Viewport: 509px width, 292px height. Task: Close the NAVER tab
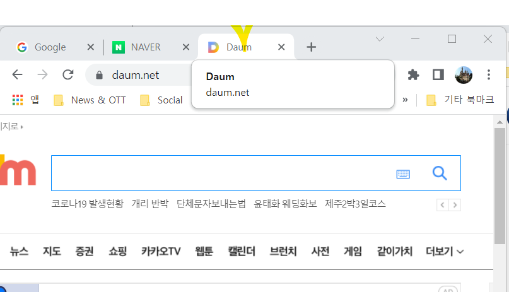click(186, 47)
